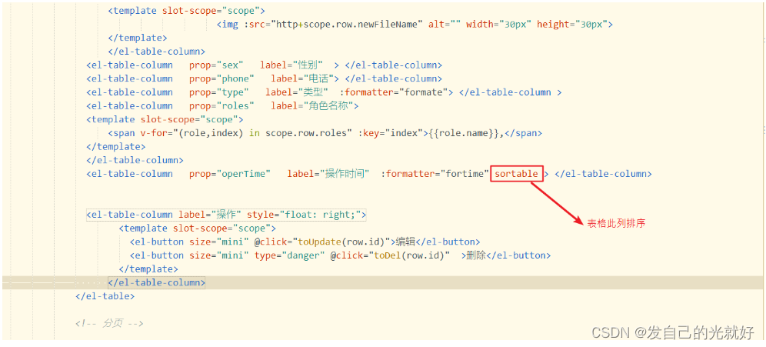Click the <!-- 分页 --> comment
This screenshot has height=347, width=766.
pos(109,323)
